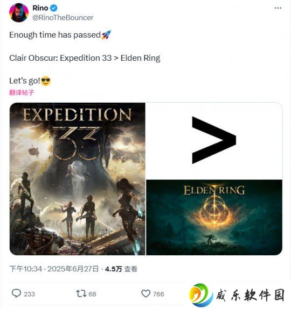Viewport: 291px width, 309px height.
Task: Click the 766 likes count
Action: coord(158,294)
